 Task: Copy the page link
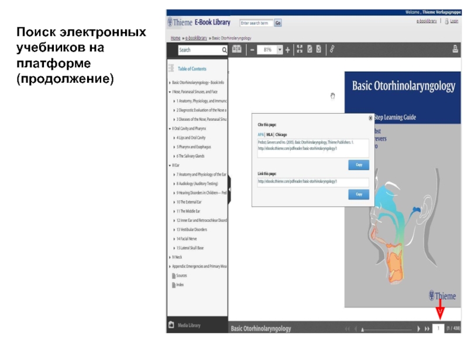coord(359,194)
